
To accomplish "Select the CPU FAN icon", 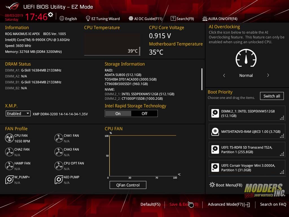I will pos(9,138).
